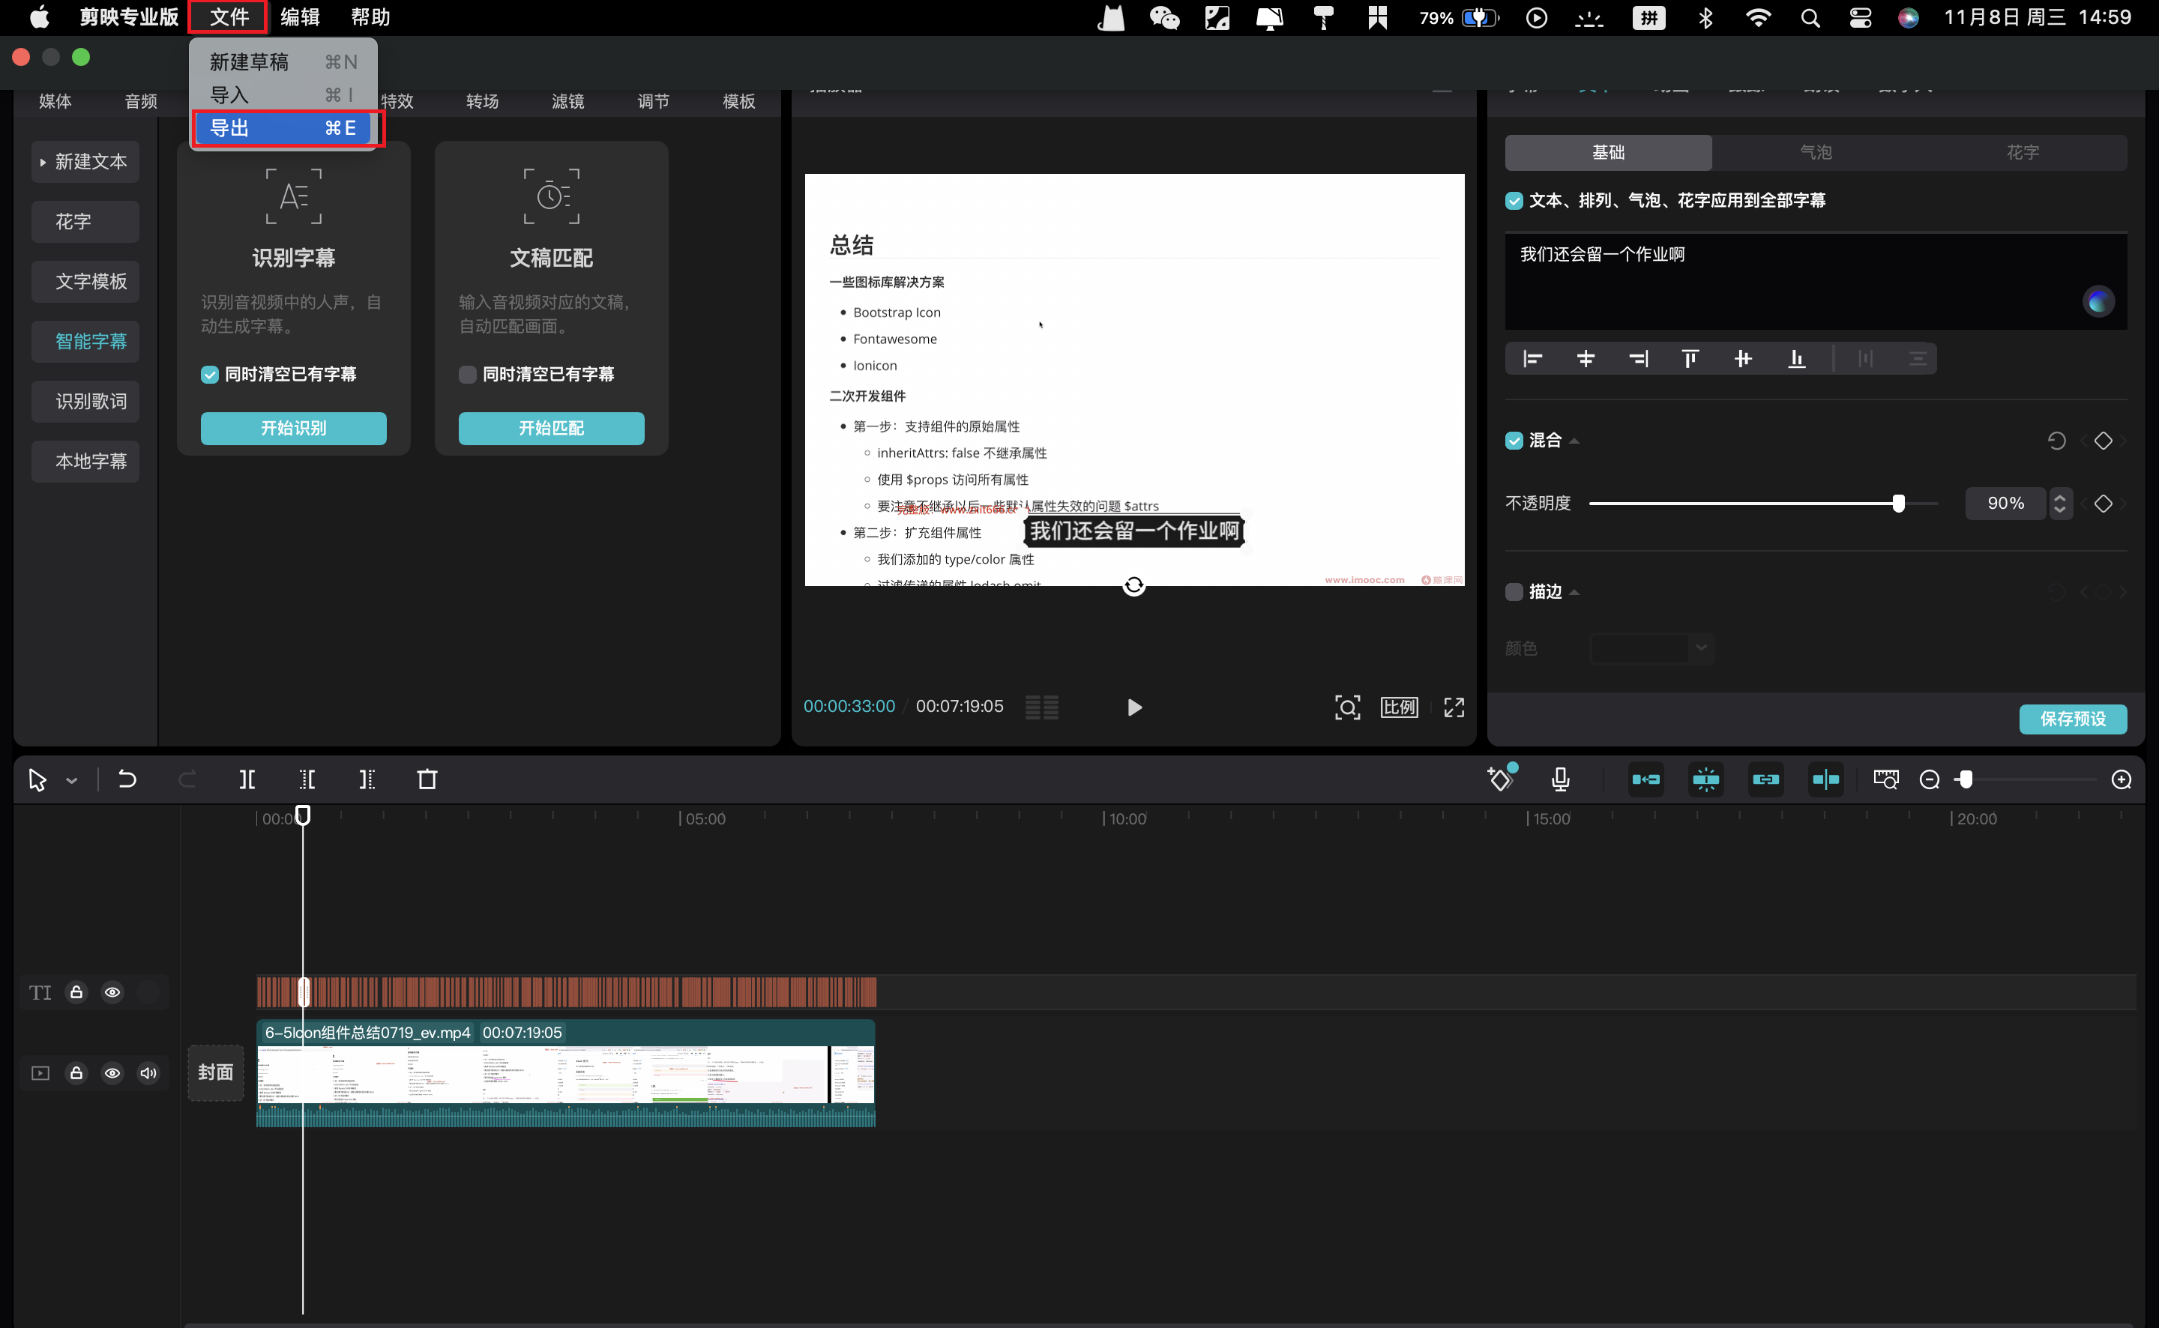
Task: Click the 开始匹配 button
Action: [x=552, y=428]
